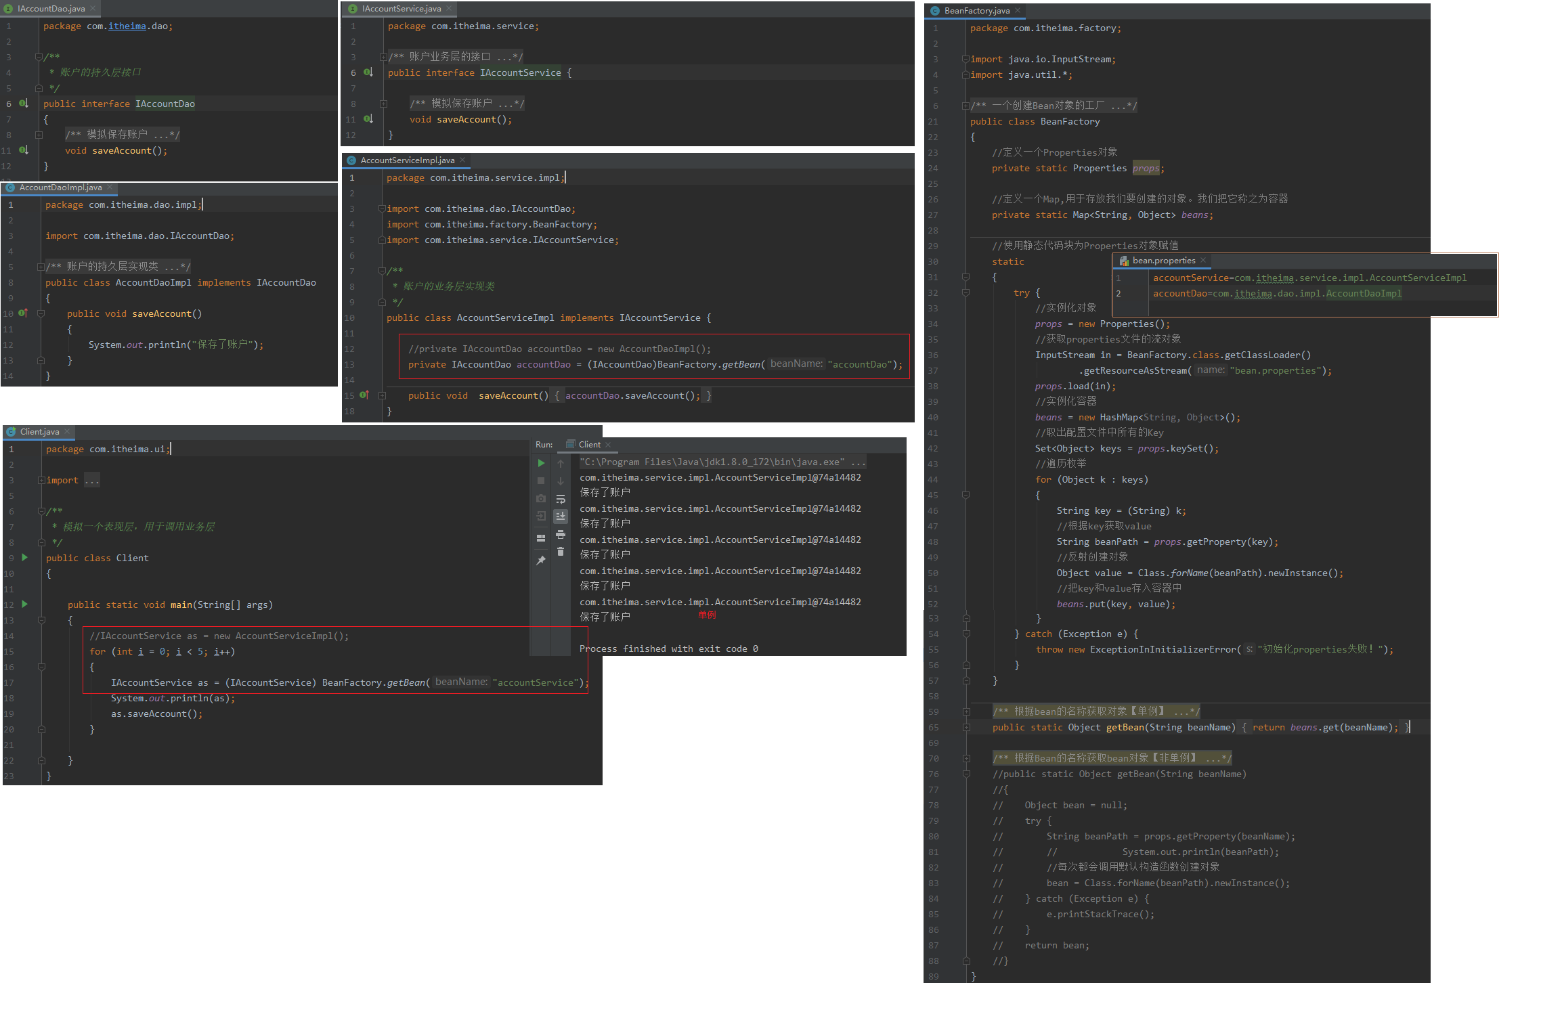Screen dimensions: 1541x1010
Task: Click beanName hint in Client getBean call
Action: click(461, 682)
